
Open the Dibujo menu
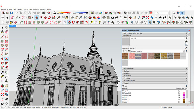26,9
